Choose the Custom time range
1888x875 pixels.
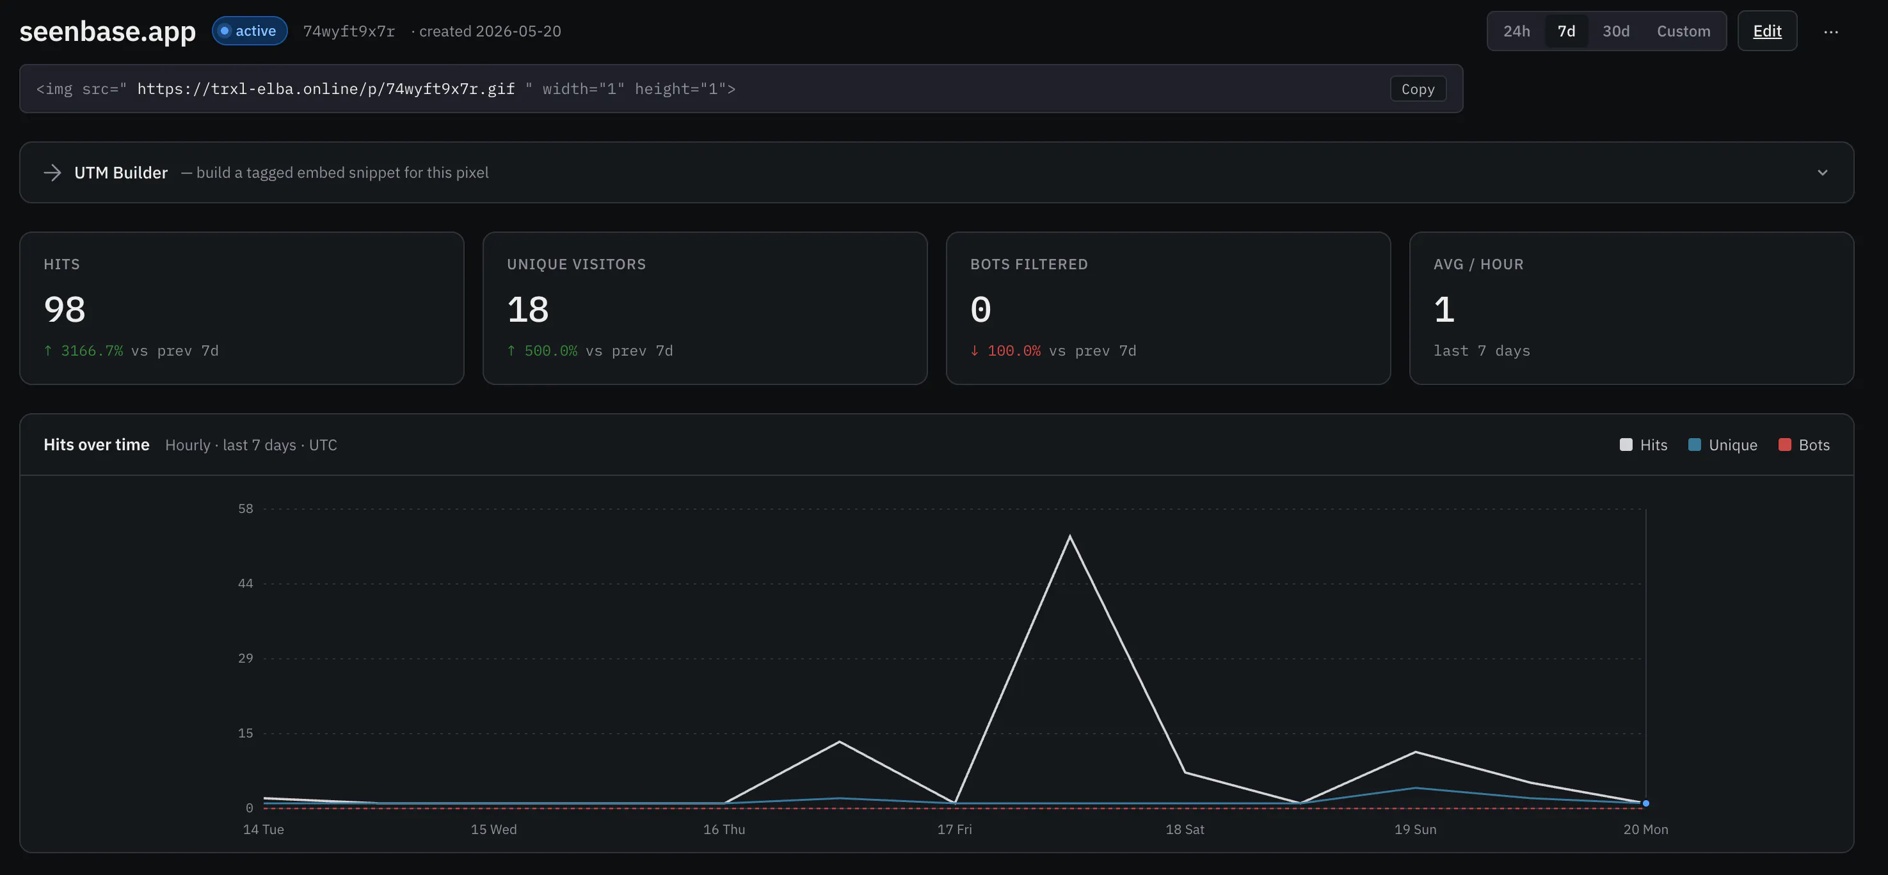1683,31
